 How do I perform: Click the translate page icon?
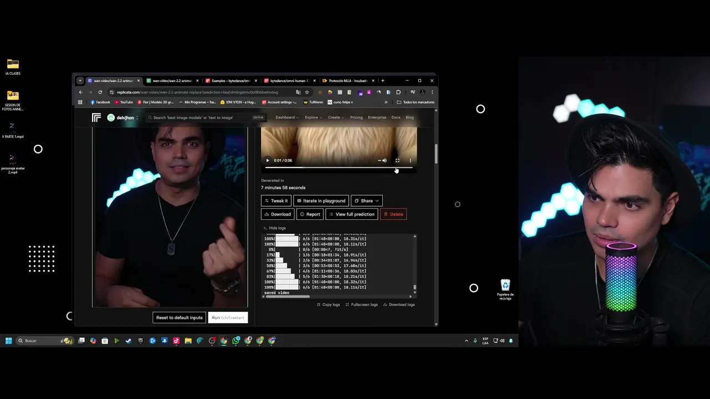tap(298, 92)
